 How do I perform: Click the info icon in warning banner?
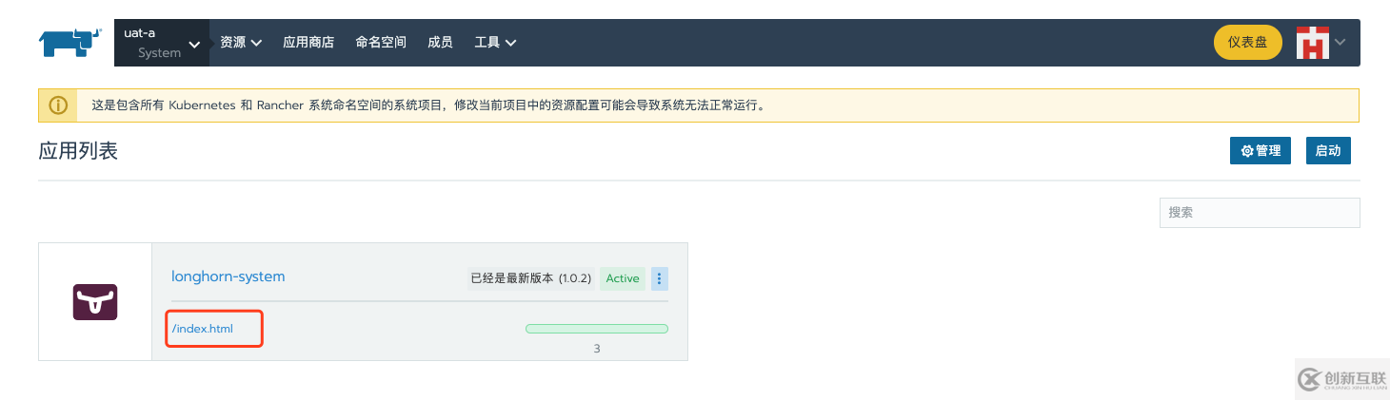click(x=58, y=105)
